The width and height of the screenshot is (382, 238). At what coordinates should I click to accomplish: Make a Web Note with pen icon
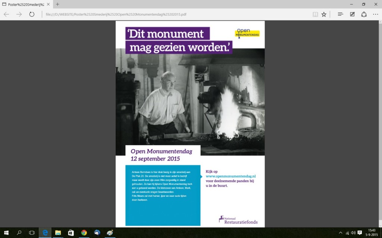pyautogui.click(x=352, y=14)
